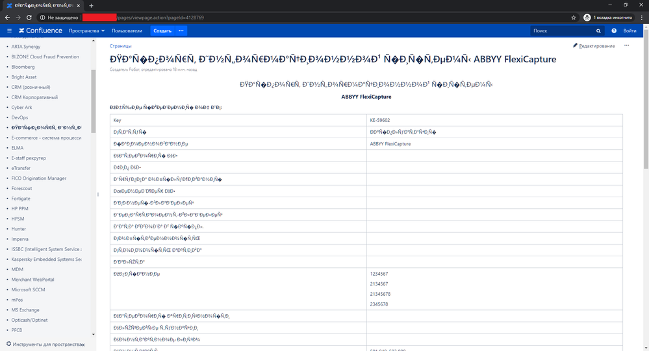Screen dimensions: 649x351
Task: Open Bloomberg sidebar page
Action: point(23,67)
